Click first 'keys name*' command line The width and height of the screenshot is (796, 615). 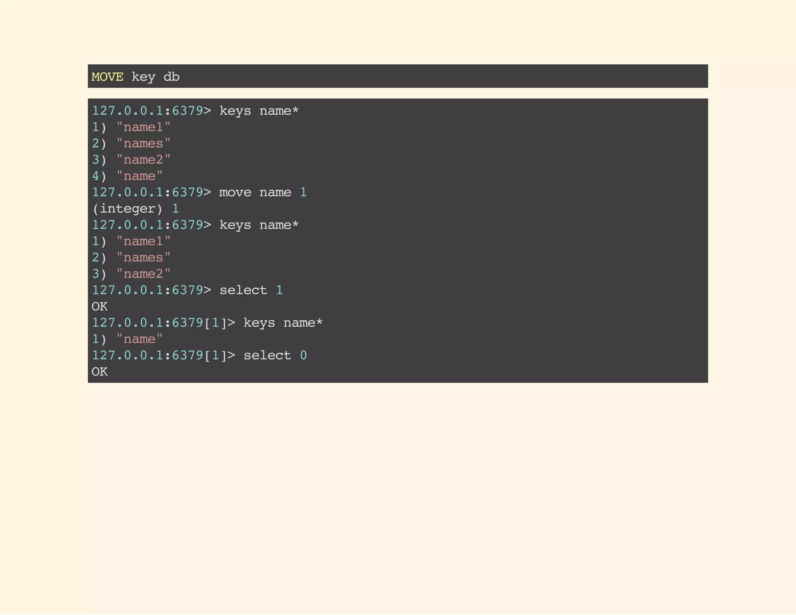pos(259,111)
